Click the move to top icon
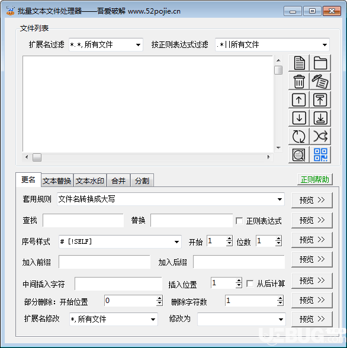The image size is (347, 348). (x=320, y=100)
